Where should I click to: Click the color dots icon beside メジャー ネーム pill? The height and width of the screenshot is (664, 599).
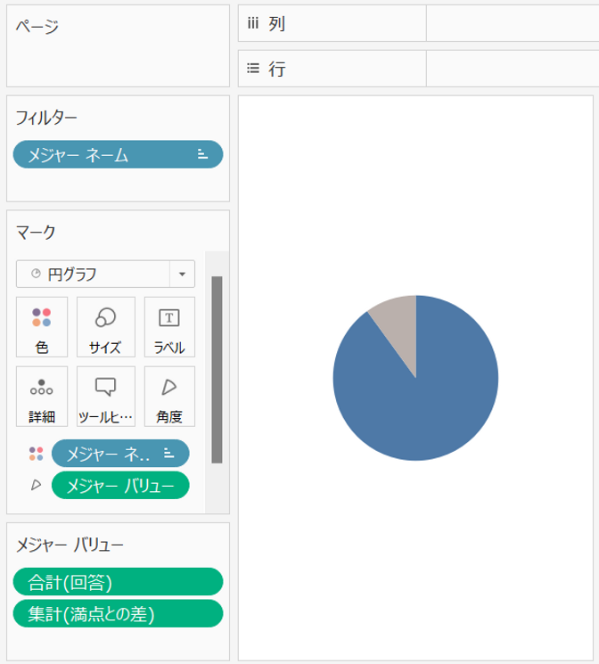tap(36, 454)
